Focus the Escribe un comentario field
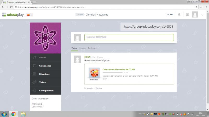The width and height of the screenshot is (209, 117). coord(129,37)
